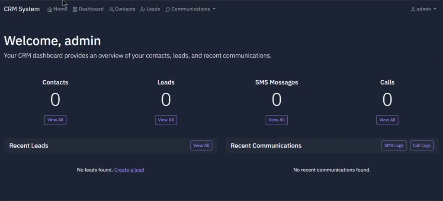Open SMS Logs in Recent Communications

(x=394, y=145)
